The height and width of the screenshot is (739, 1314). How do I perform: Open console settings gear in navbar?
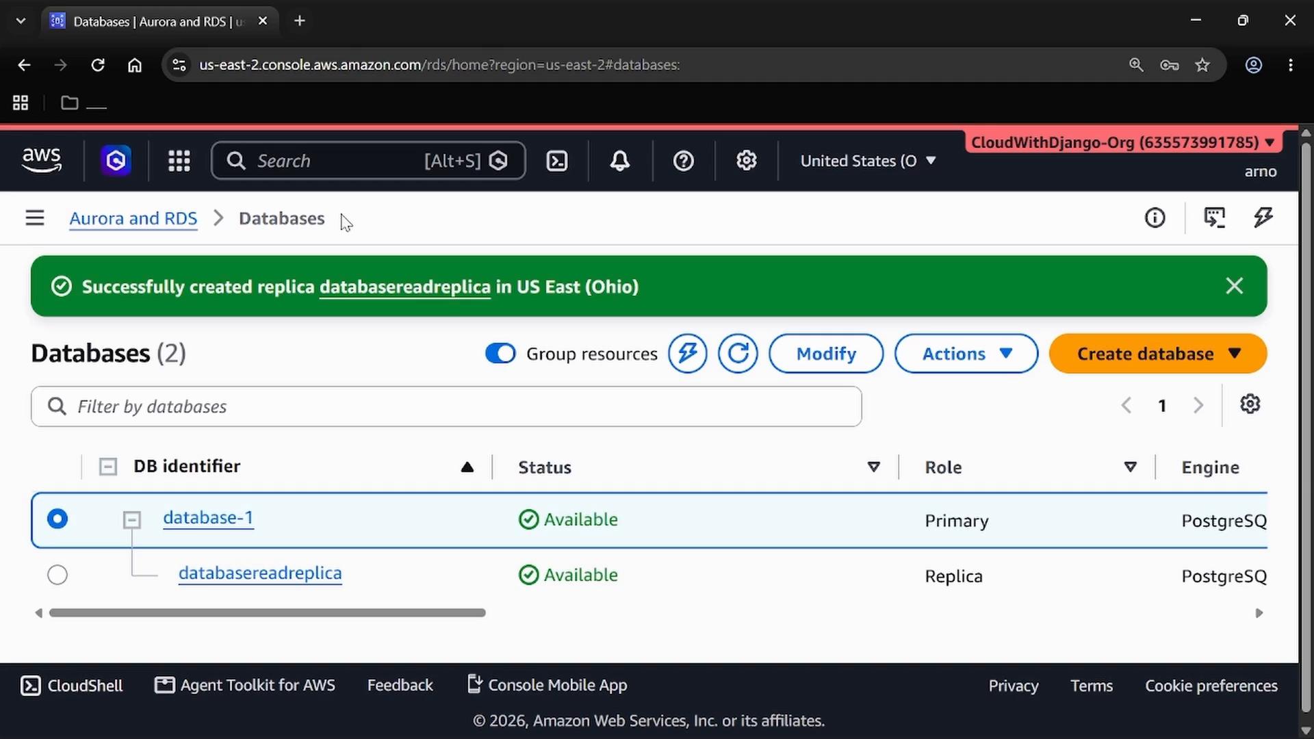point(747,161)
